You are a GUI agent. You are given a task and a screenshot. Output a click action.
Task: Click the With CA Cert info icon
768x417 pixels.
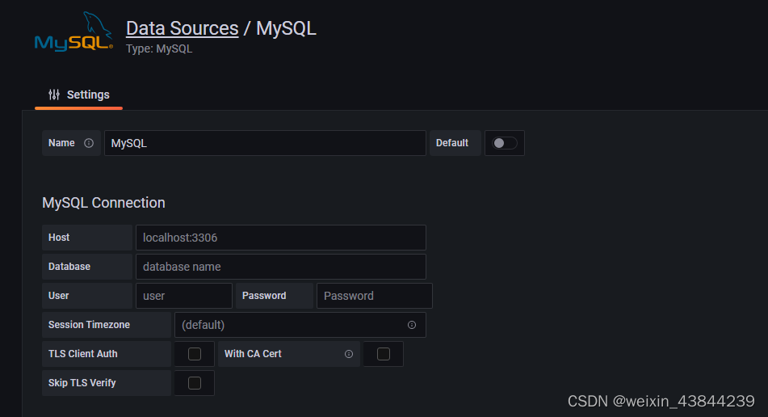click(x=349, y=354)
